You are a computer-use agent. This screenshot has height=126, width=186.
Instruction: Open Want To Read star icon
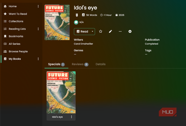[x=5, y=14]
